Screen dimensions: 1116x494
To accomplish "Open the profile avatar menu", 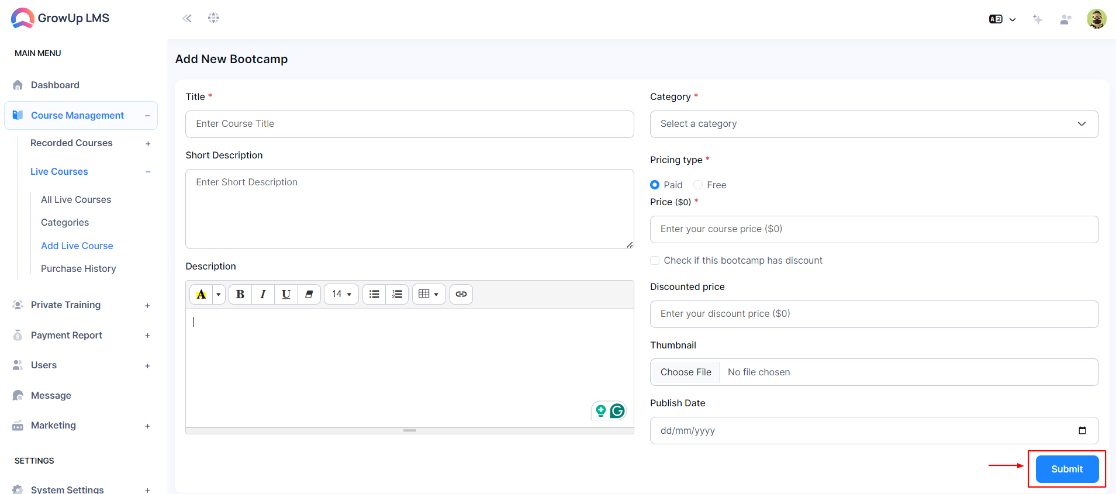I will [x=1097, y=19].
